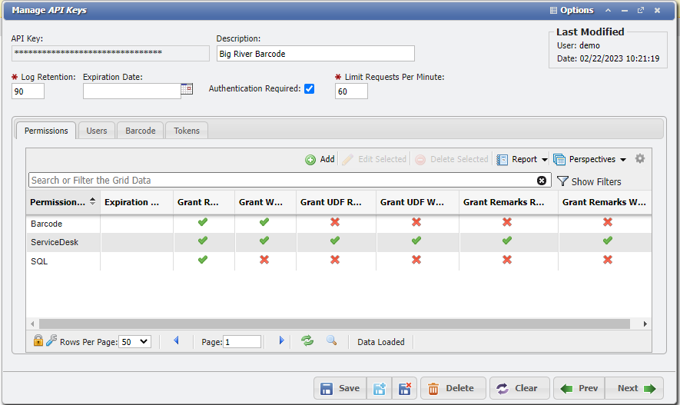Expand the Perspectives dropdown menu
Image resolution: width=680 pixels, height=405 pixels.
point(590,159)
